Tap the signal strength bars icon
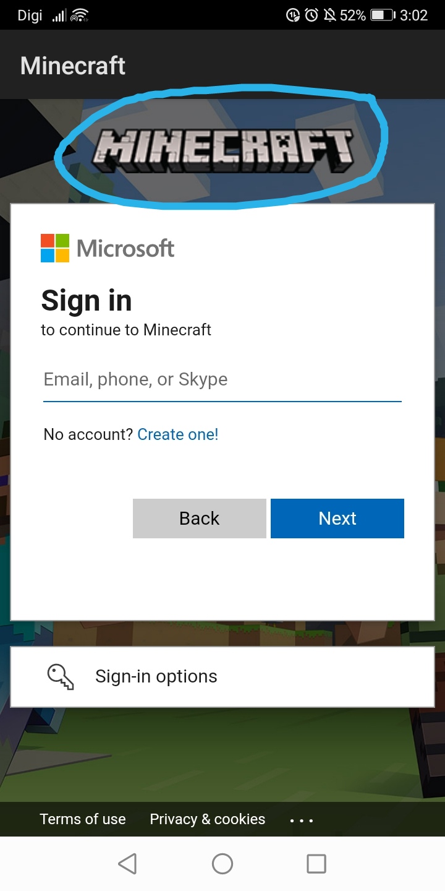 [59, 15]
